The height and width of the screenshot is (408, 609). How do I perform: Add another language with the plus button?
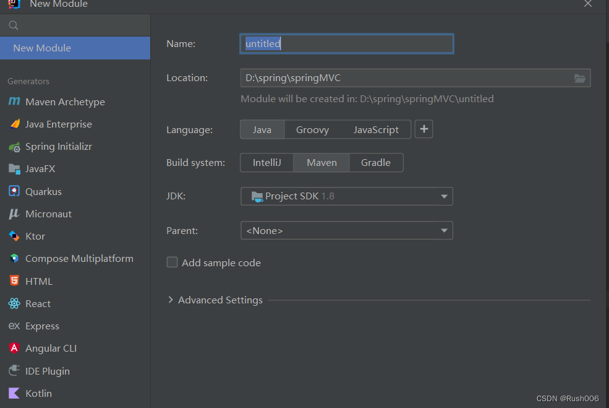coord(424,129)
